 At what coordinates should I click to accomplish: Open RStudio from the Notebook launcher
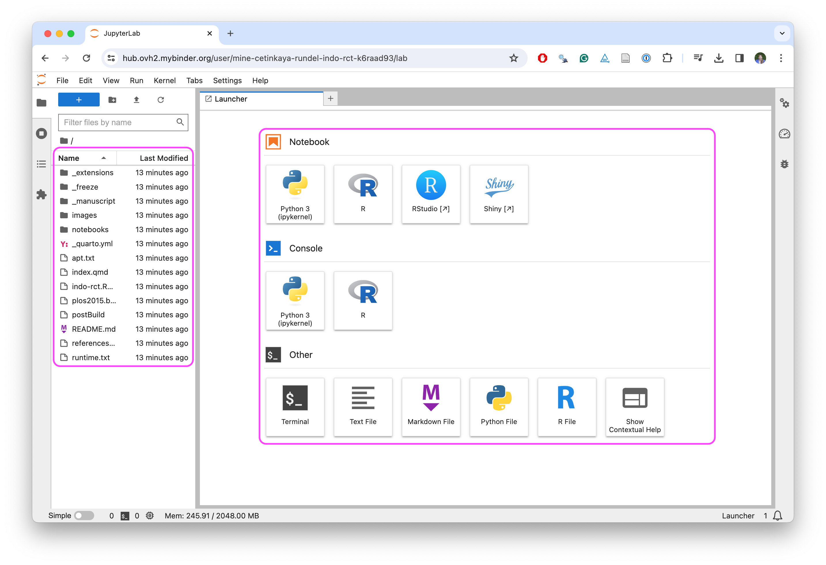[x=431, y=194]
